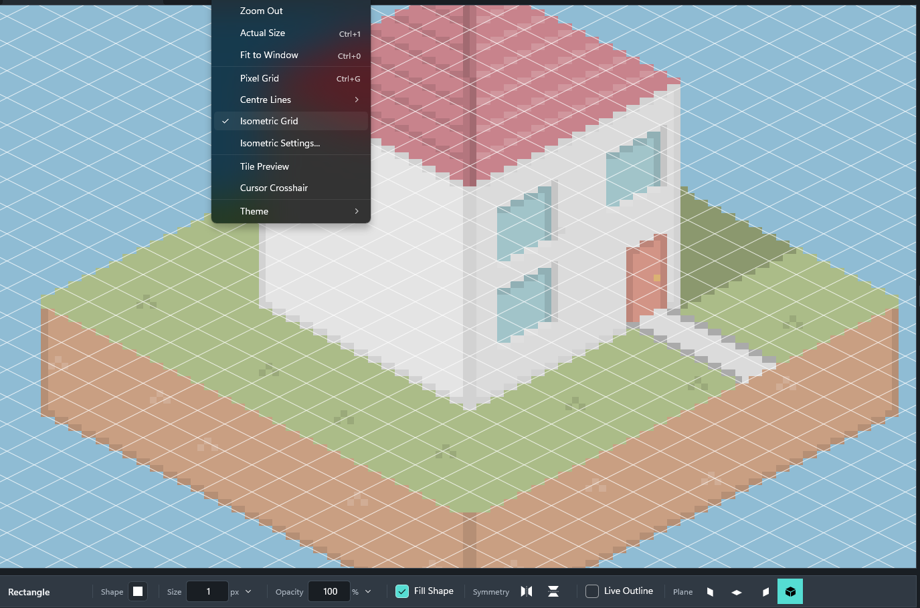Focus the Opacity value input field
This screenshot has height=608, width=920.
point(330,591)
